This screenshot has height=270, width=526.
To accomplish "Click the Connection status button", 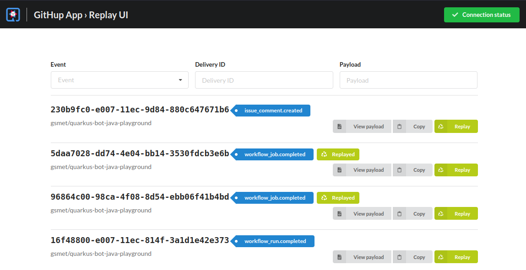I will 482,15.
